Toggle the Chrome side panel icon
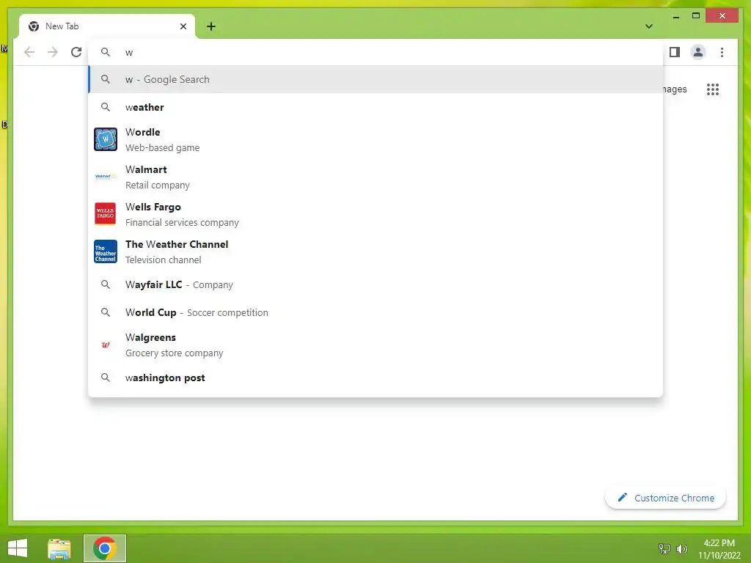This screenshot has height=563, width=751. [675, 52]
